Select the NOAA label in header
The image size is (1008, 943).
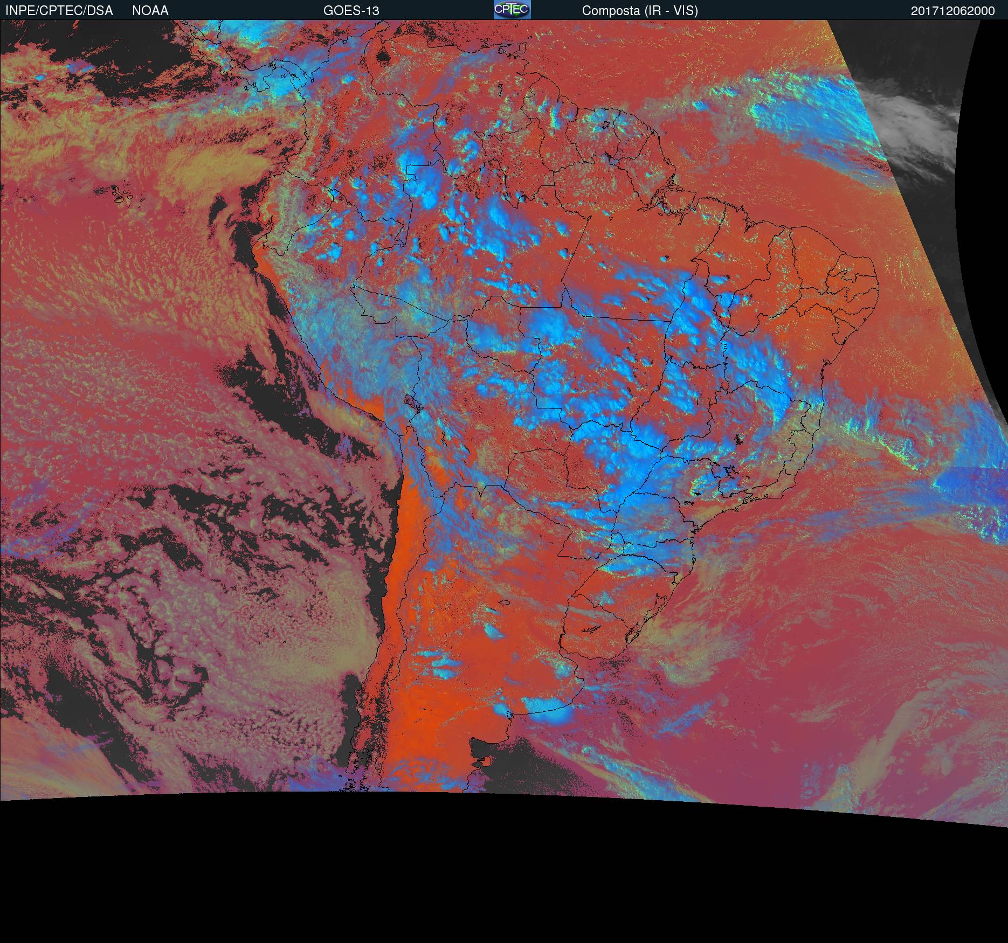pos(150,11)
